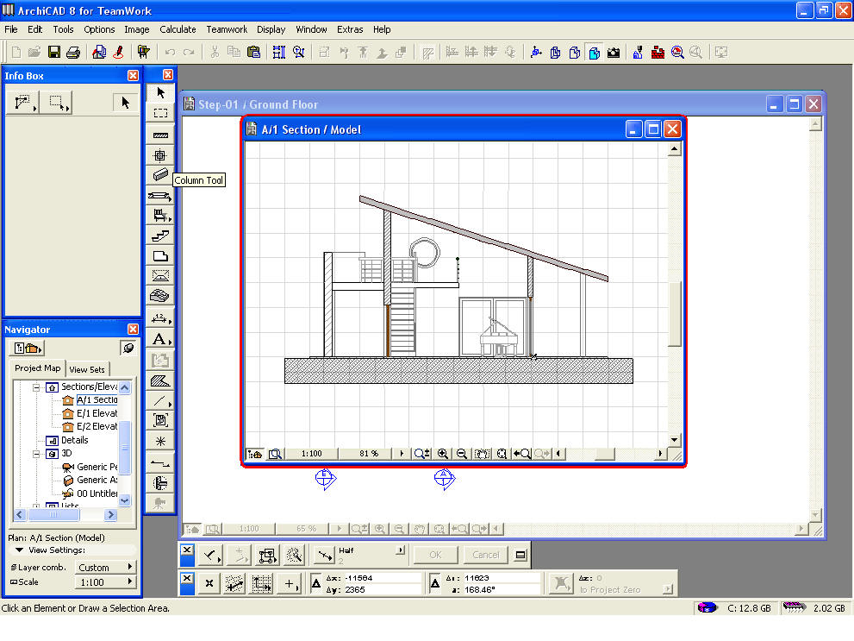Image resolution: width=854 pixels, height=641 pixels.
Task: Toggle the dotted user origin grid button
Action: pos(261,584)
